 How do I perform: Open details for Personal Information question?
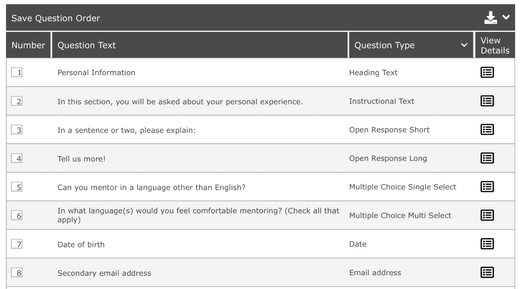[x=487, y=72]
